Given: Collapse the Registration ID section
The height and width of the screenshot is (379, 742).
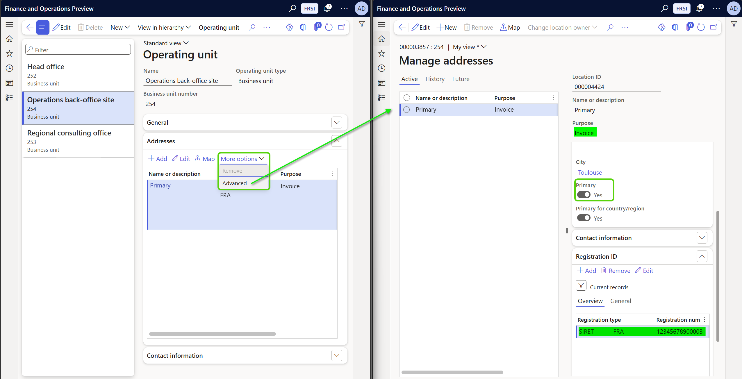Looking at the screenshot, I should (702, 256).
